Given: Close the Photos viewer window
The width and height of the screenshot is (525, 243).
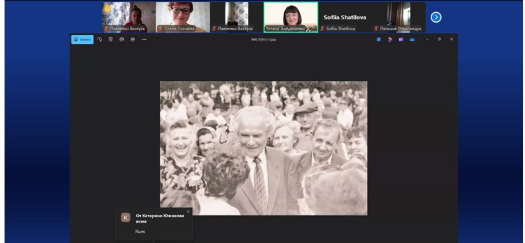Looking at the screenshot, I should pyautogui.click(x=451, y=39).
